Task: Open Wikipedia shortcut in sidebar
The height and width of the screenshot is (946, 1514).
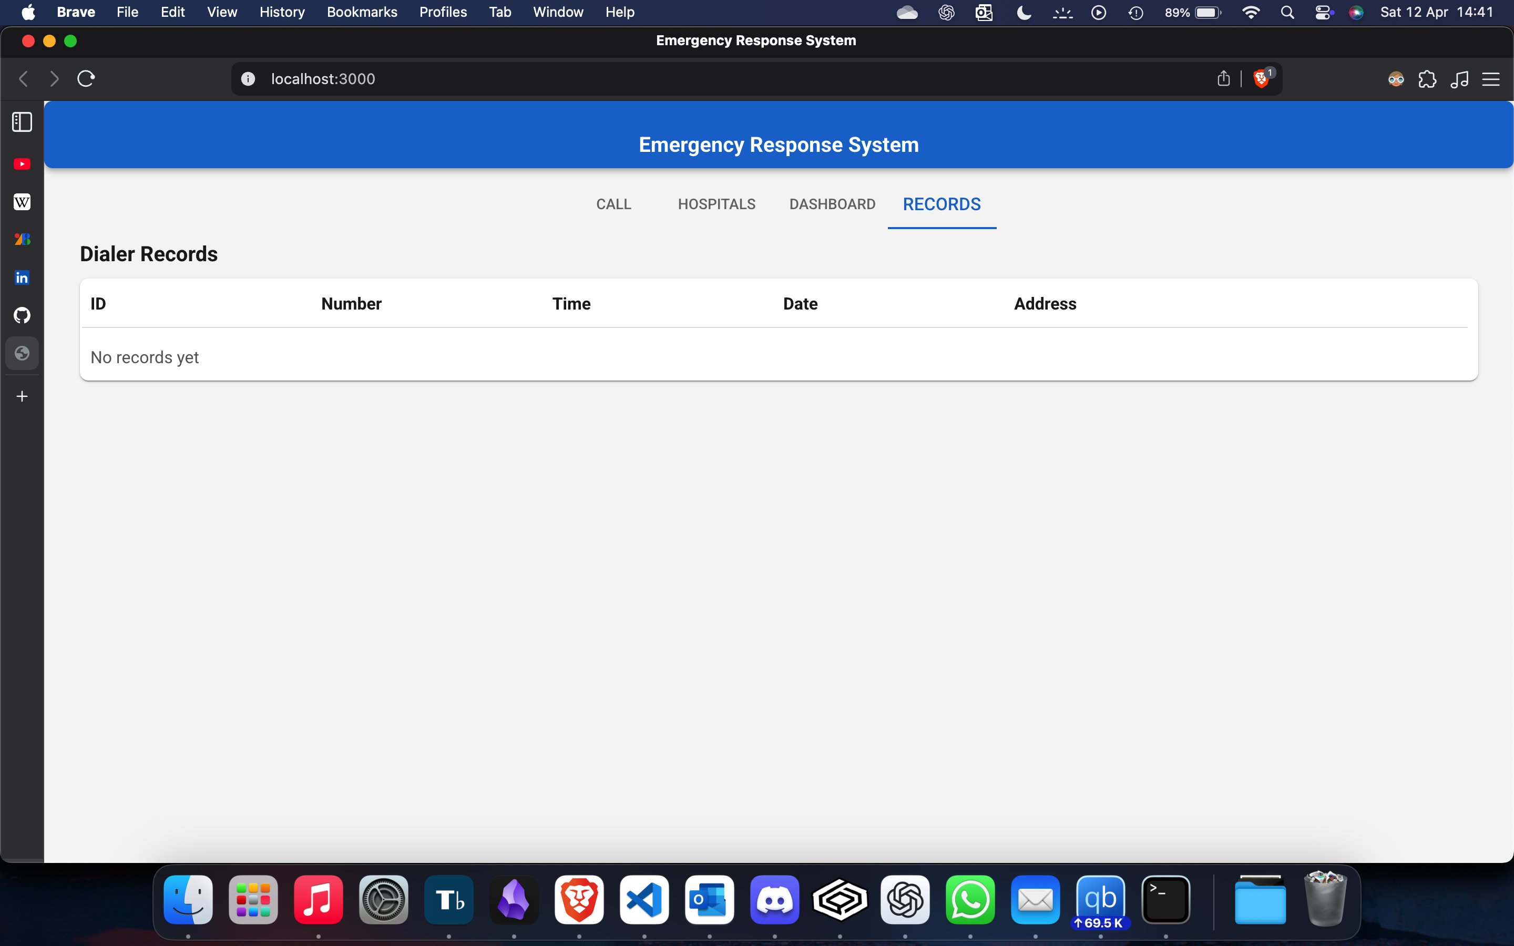Action: point(22,201)
